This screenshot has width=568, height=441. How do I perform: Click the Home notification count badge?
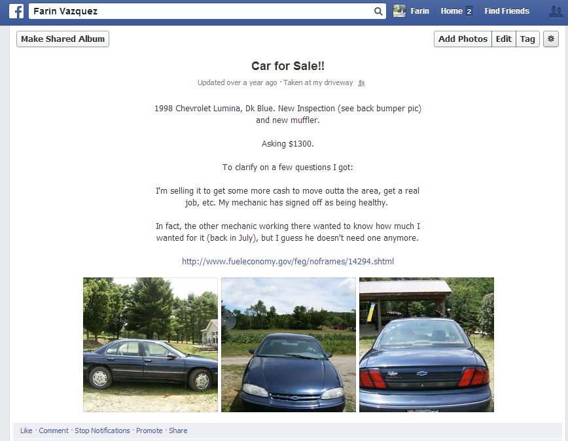pos(469,11)
